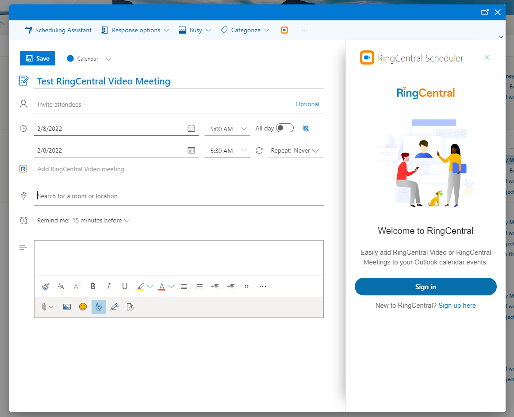The height and width of the screenshot is (417, 514).
Task: Open the Response options menu
Action: [135, 30]
